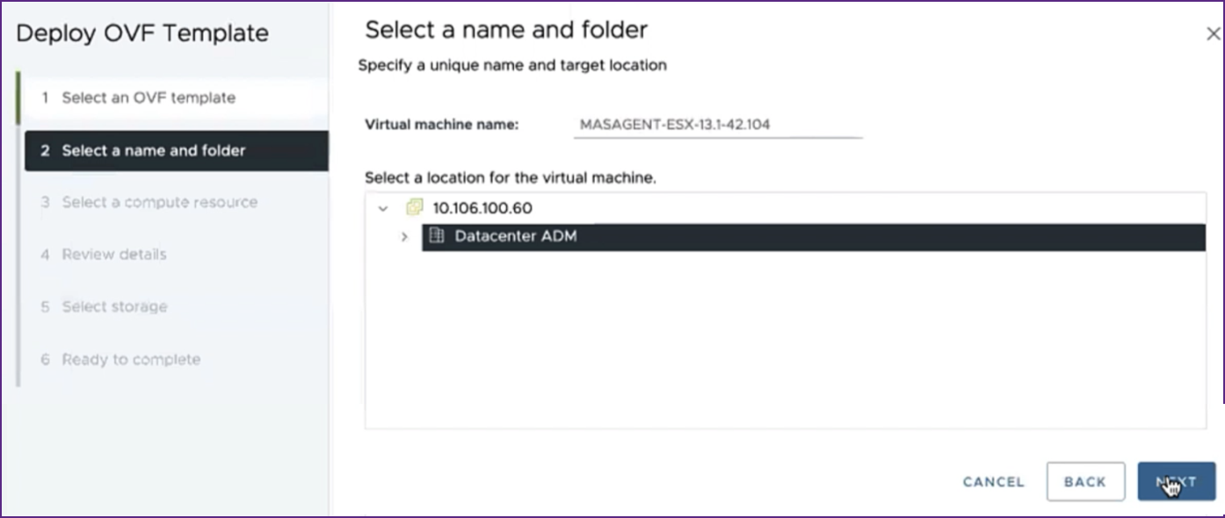Click the 'Select a name and folder' heading
This screenshot has height=518, width=1225.
tap(506, 30)
